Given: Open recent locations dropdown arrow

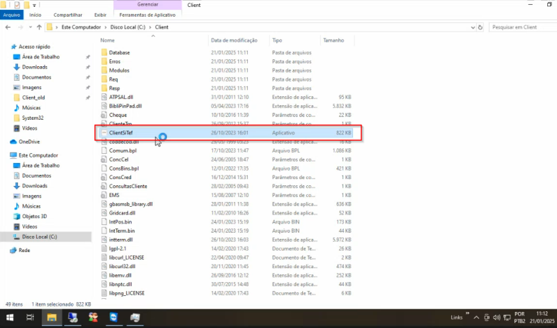Looking at the screenshot, I should [30, 27].
